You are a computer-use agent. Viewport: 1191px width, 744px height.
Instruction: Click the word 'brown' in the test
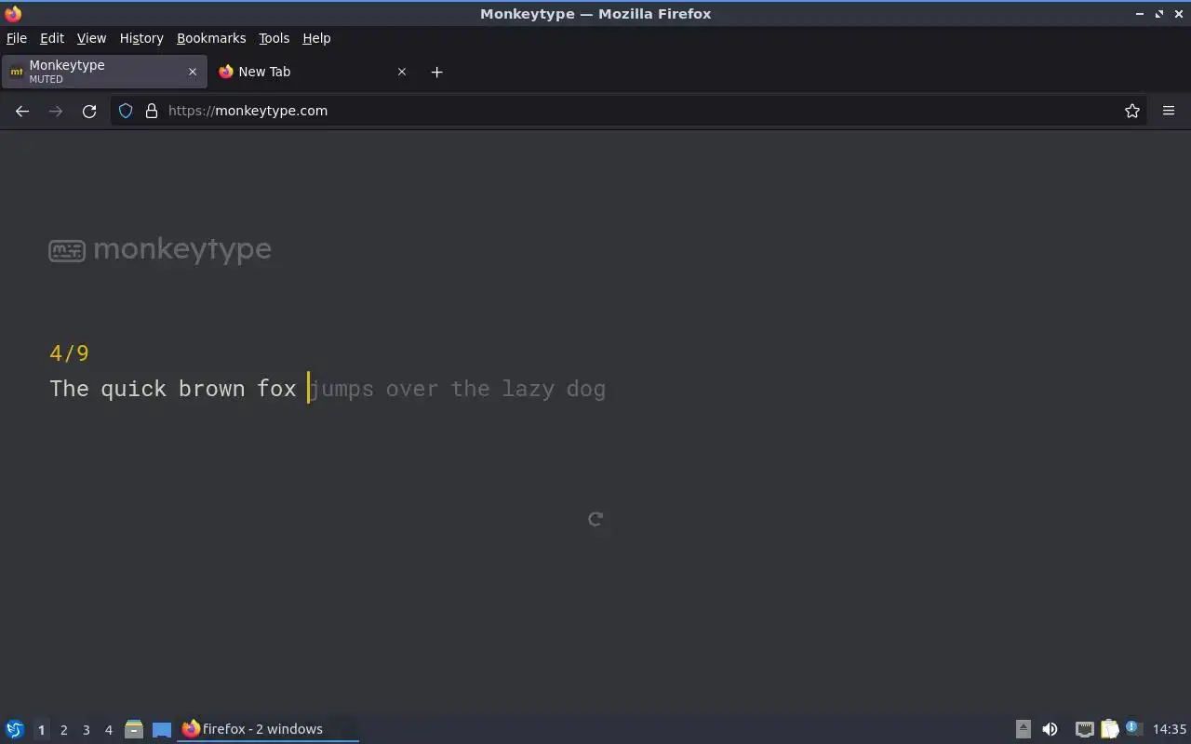tap(211, 389)
